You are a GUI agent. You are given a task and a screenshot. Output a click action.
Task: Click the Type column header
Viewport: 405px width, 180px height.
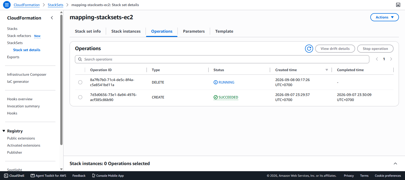[156, 70]
